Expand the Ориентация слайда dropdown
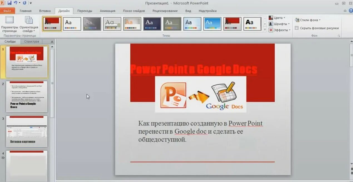Screen dimensions: 353x182 29,24
